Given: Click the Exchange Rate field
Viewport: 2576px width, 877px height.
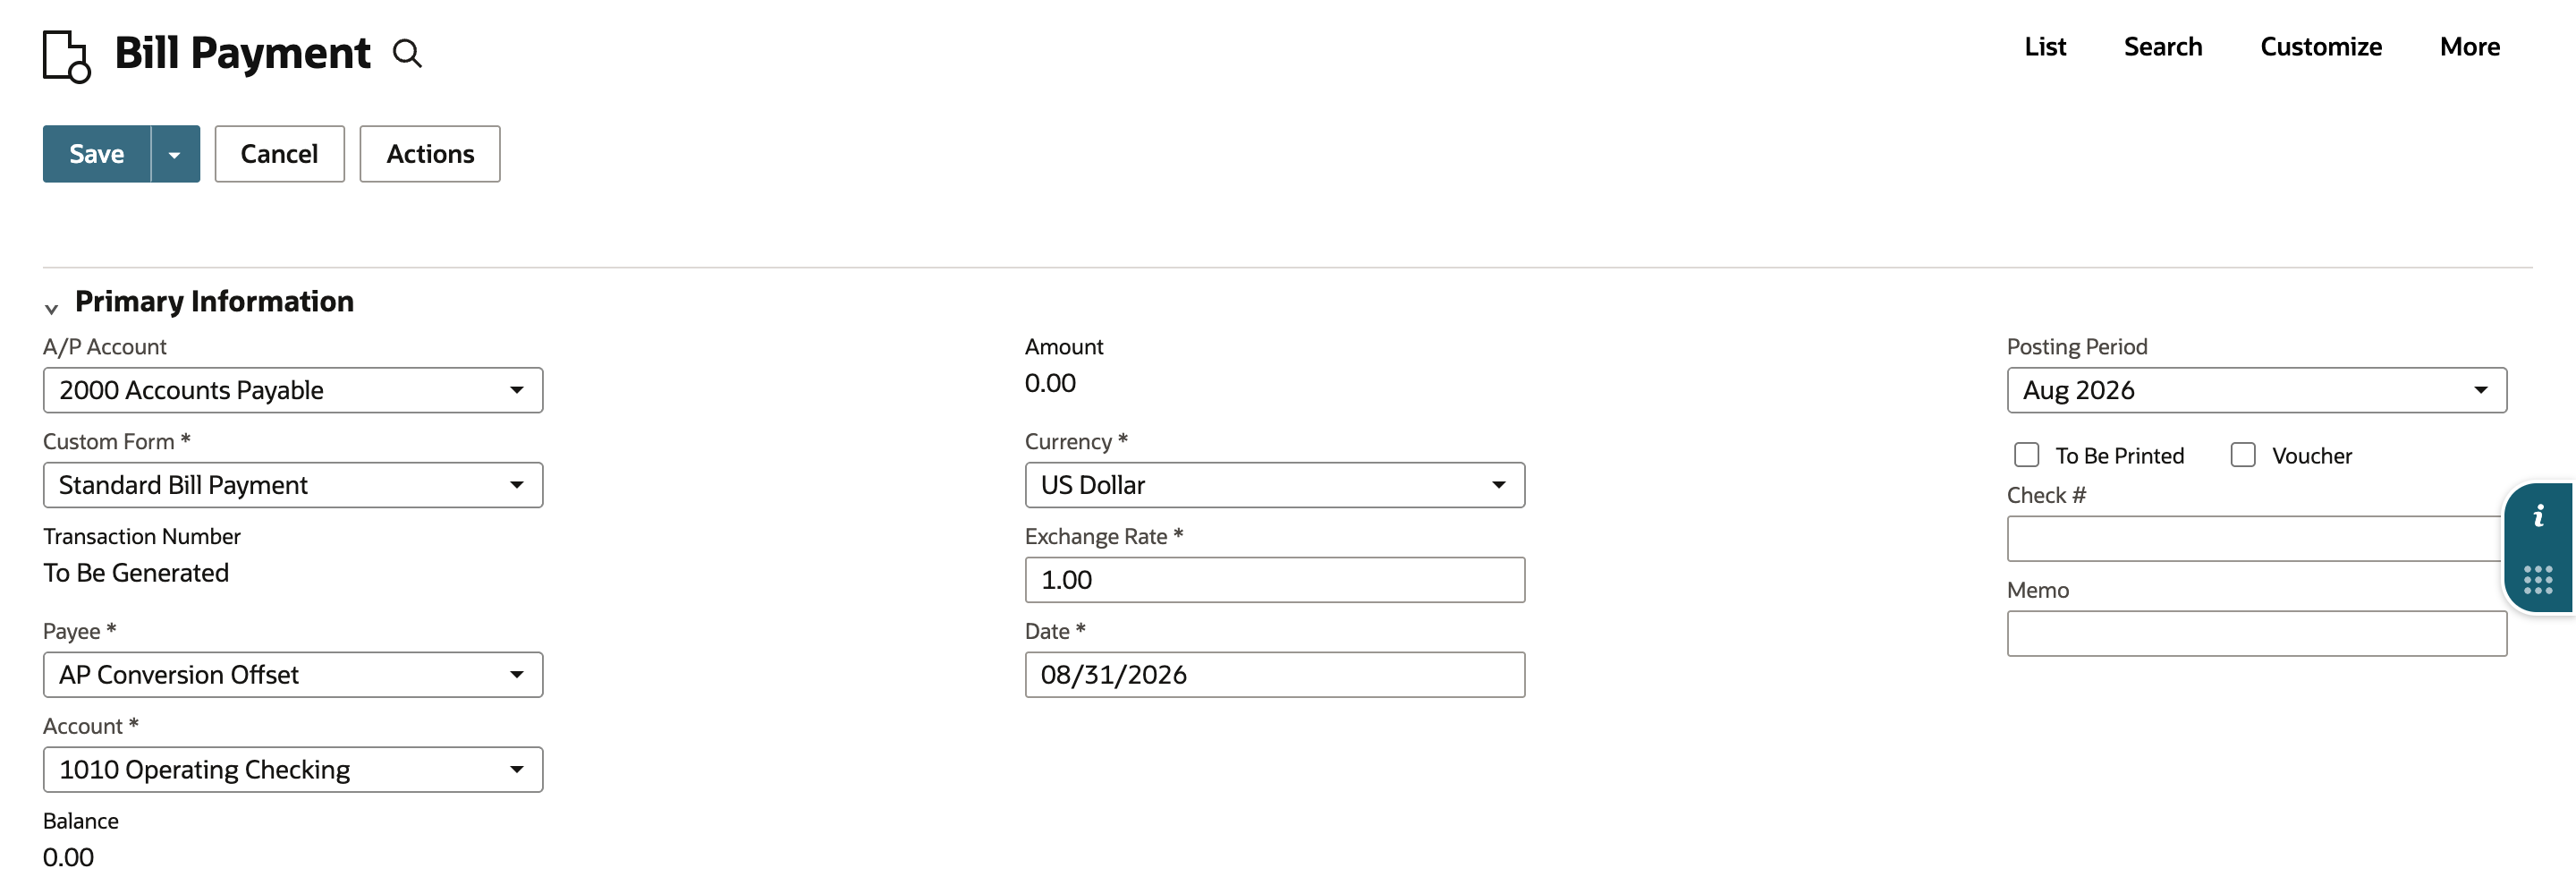Looking at the screenshot, I should pyautogui.click(x=1275, y=580).
